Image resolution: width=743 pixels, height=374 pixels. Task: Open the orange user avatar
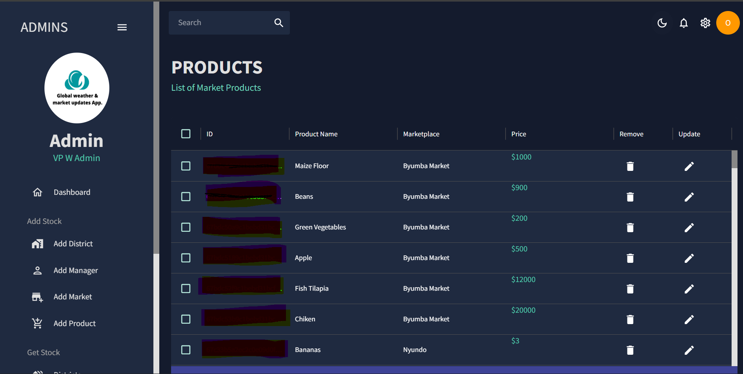coord(728,23)
